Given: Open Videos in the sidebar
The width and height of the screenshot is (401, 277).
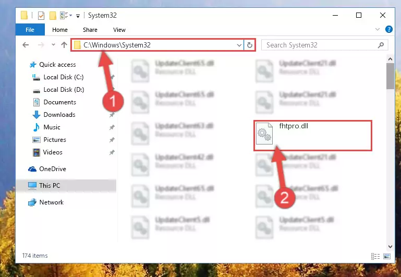Looking at the screenshot, I should [x=53, y=152].
